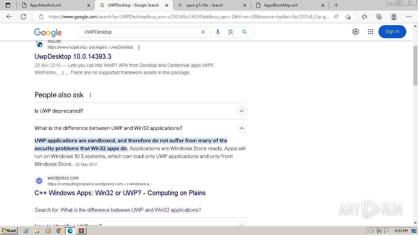
Task: Close the AppxManifest.xml tab
Action: pos(89,5)
